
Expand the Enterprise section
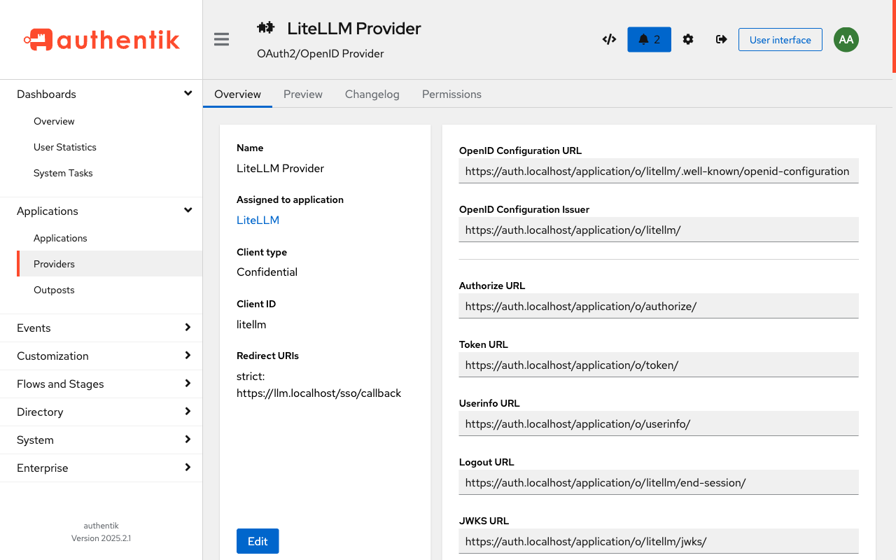click(x=101, y=468)
